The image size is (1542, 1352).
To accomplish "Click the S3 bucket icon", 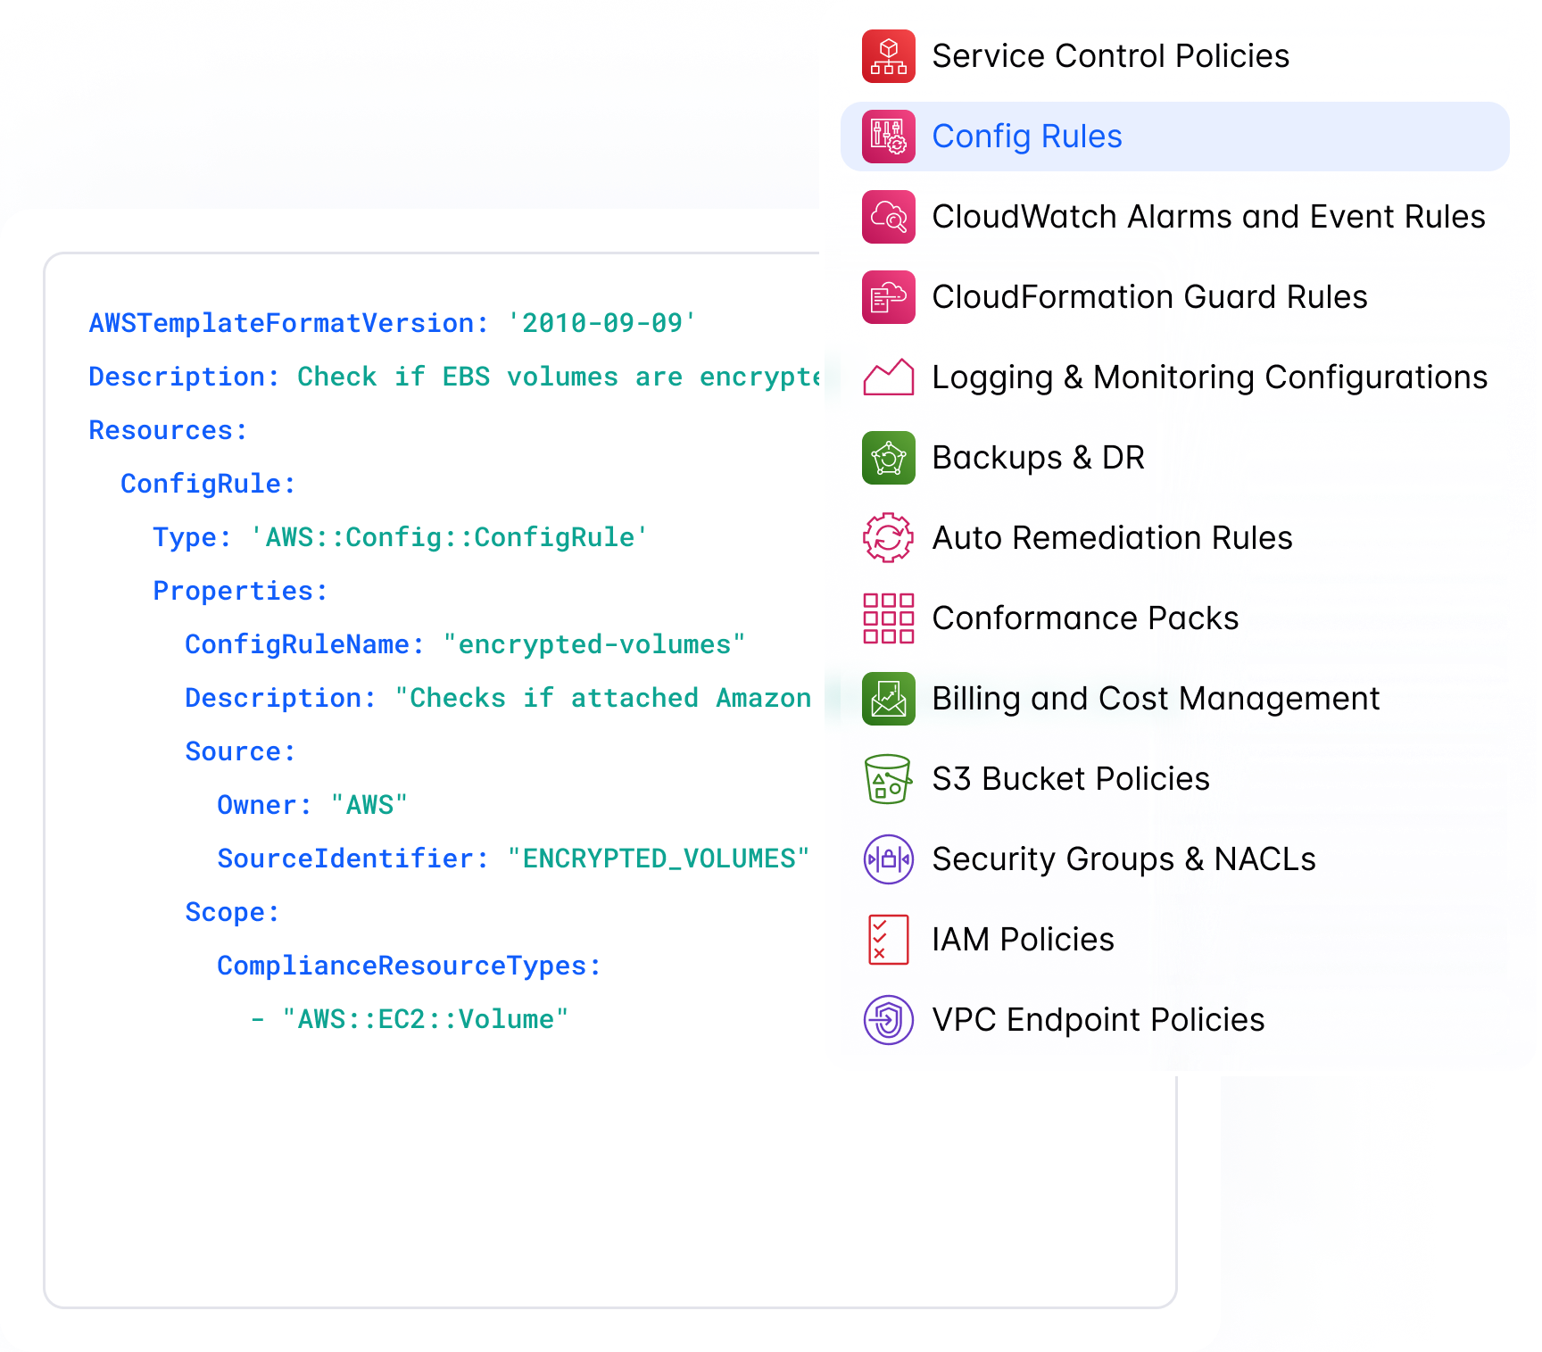I will 888,779.
